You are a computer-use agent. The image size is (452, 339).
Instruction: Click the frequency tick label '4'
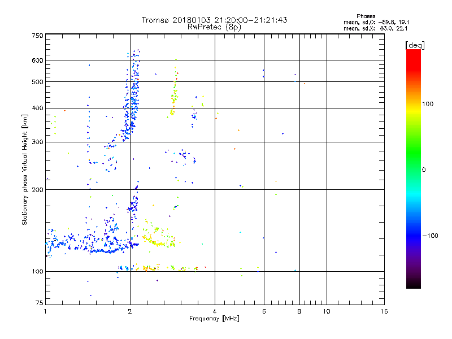(x=215, y=311)
